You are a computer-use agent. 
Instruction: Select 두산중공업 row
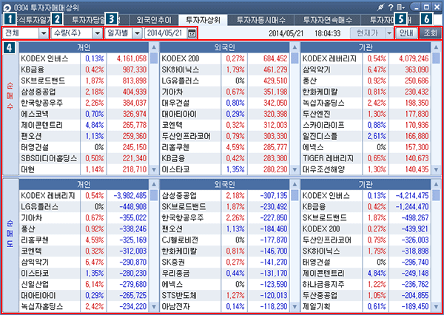[x=366, y=296]
